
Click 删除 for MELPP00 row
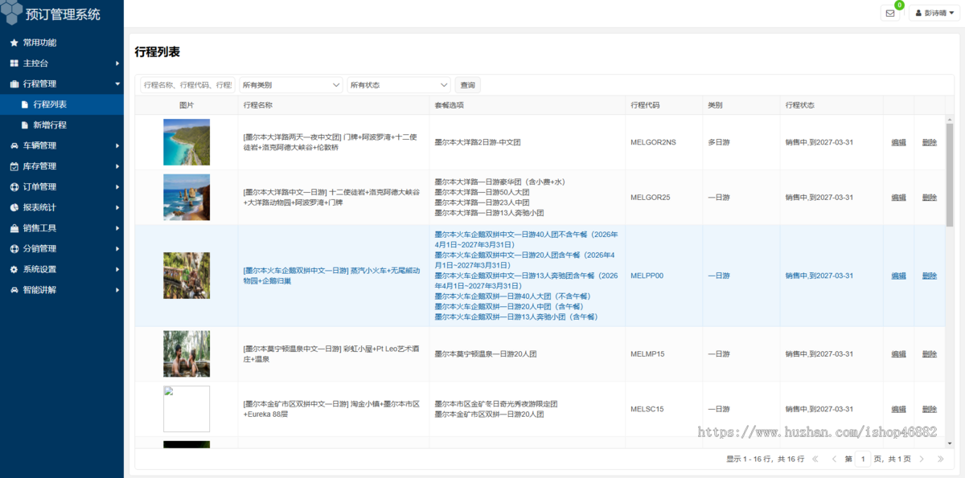click(930, 276)
